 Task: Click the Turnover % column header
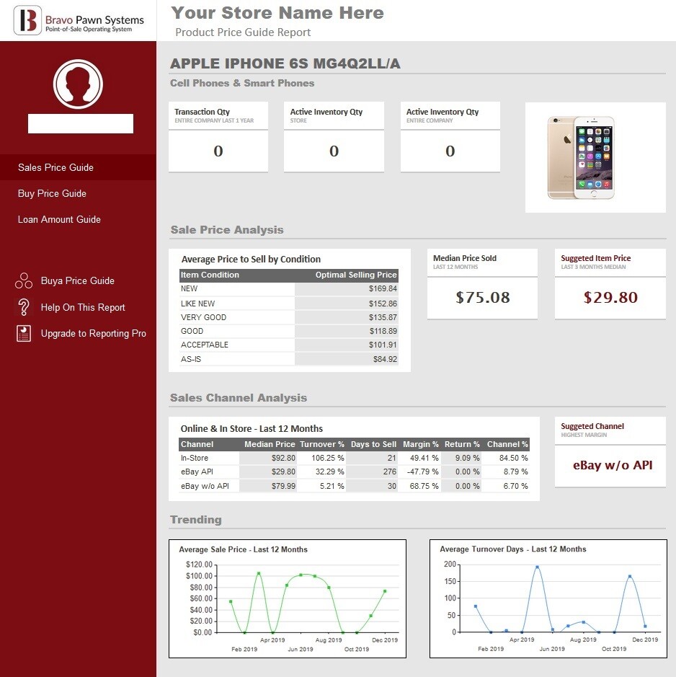(x=322, y=444)
